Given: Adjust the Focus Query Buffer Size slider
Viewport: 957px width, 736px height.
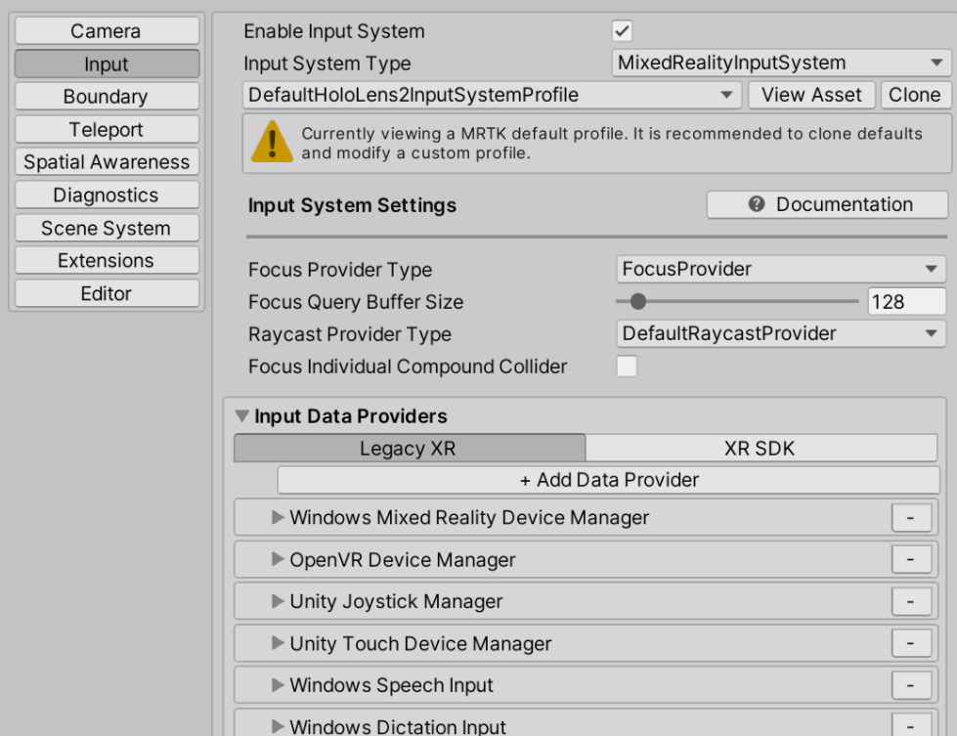Looking at the screenshot, I should pyautogui.click(x=638, y=302).
